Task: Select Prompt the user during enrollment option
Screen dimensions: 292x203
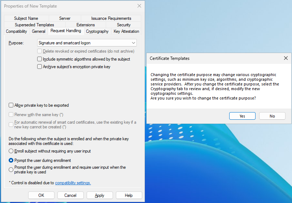Action: (11, 160)
